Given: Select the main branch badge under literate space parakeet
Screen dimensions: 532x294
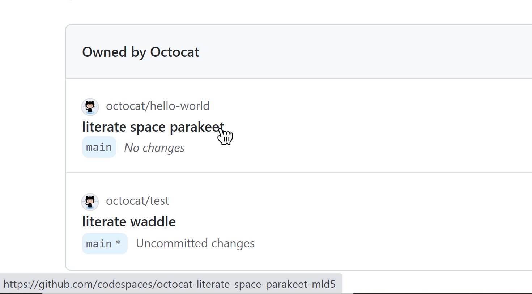Looking at the screenshot, I should [x=99, y=147].
